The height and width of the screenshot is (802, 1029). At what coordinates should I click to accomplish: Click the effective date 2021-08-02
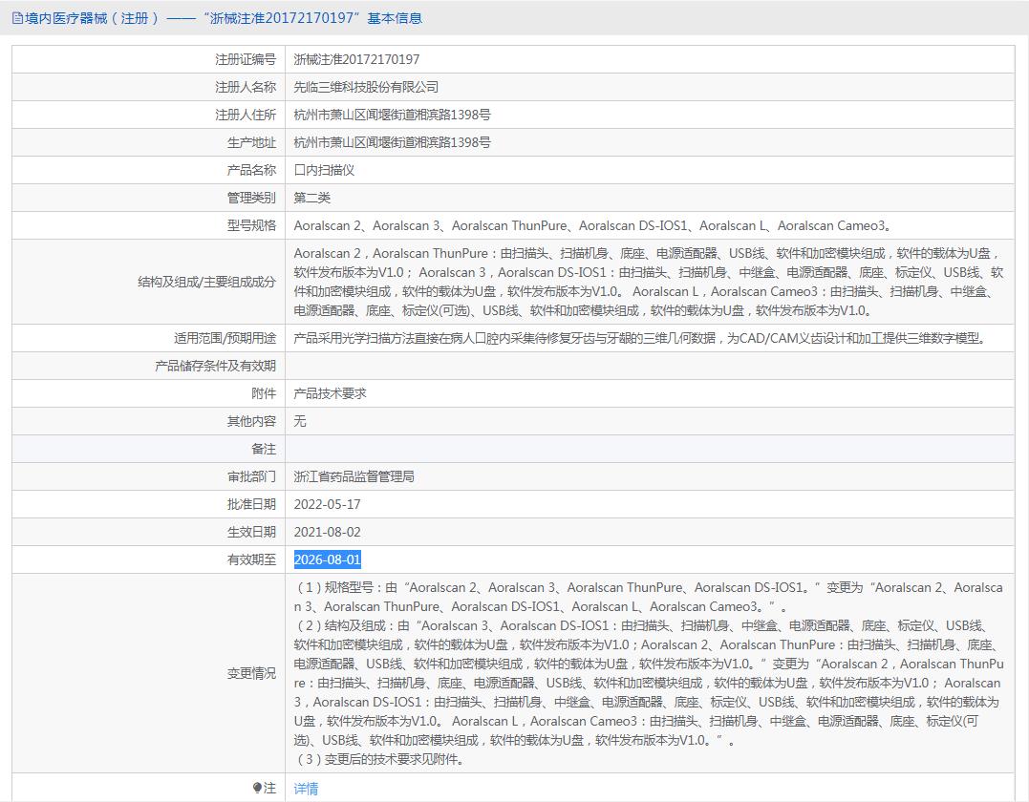[x=327, y=532]
